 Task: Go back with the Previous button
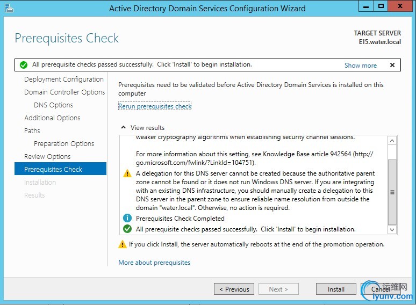(234, 289)
